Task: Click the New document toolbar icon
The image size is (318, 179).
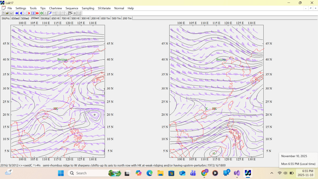Action: pos(3,13)
